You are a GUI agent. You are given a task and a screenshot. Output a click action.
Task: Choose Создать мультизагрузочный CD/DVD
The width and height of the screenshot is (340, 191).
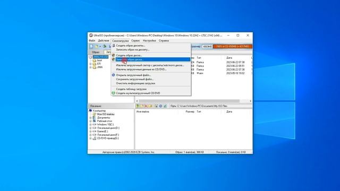[151, 93]
